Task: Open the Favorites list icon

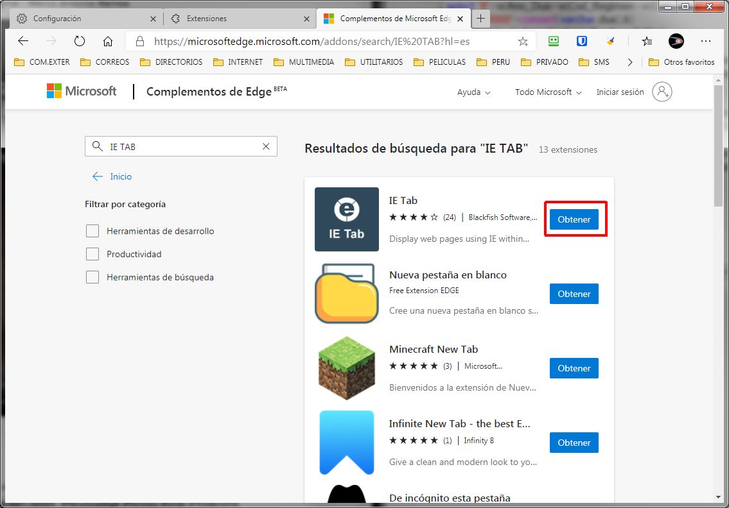Action: click(647, 41)
